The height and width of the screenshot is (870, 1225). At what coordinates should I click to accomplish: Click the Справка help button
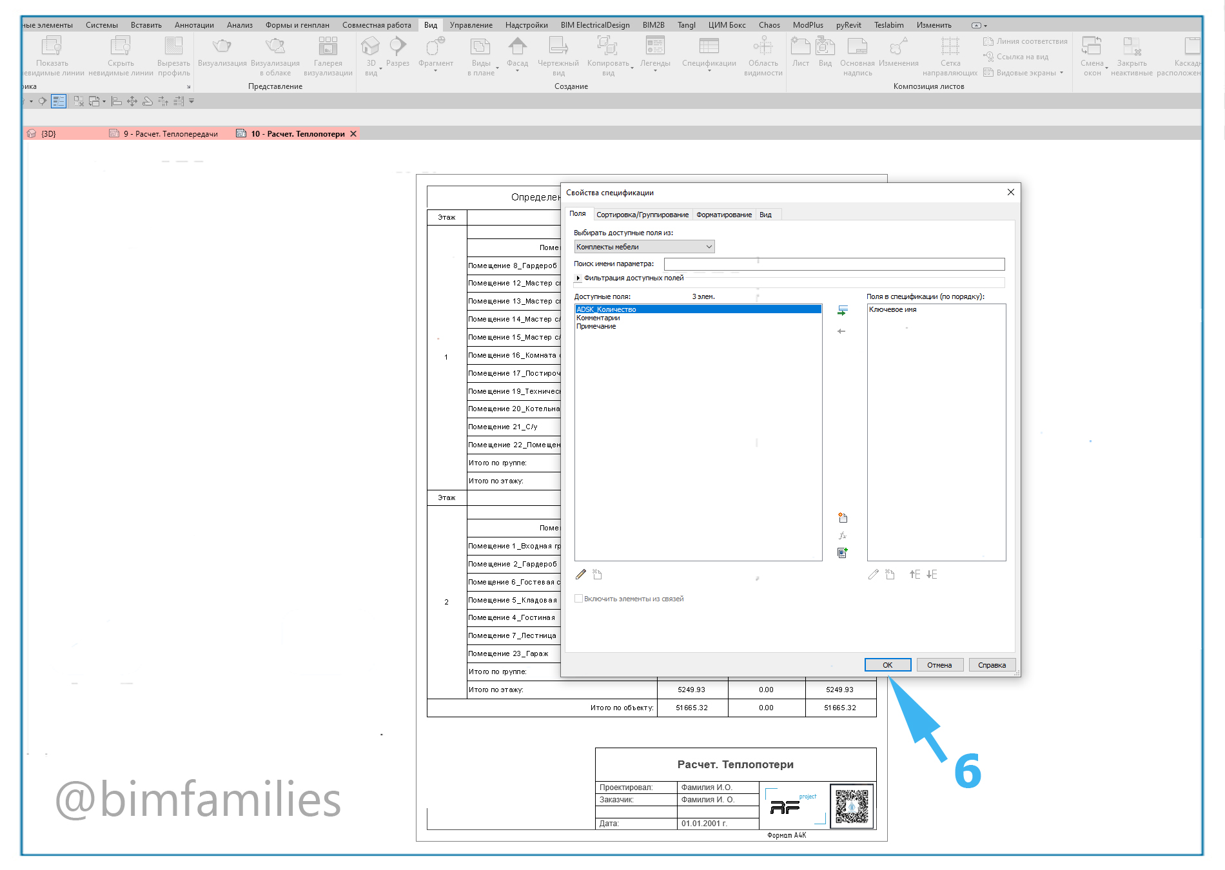click(x=992, y=665)
